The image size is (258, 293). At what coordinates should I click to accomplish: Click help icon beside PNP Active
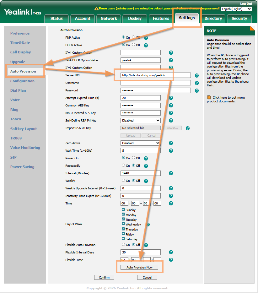[x=146, y=38]
